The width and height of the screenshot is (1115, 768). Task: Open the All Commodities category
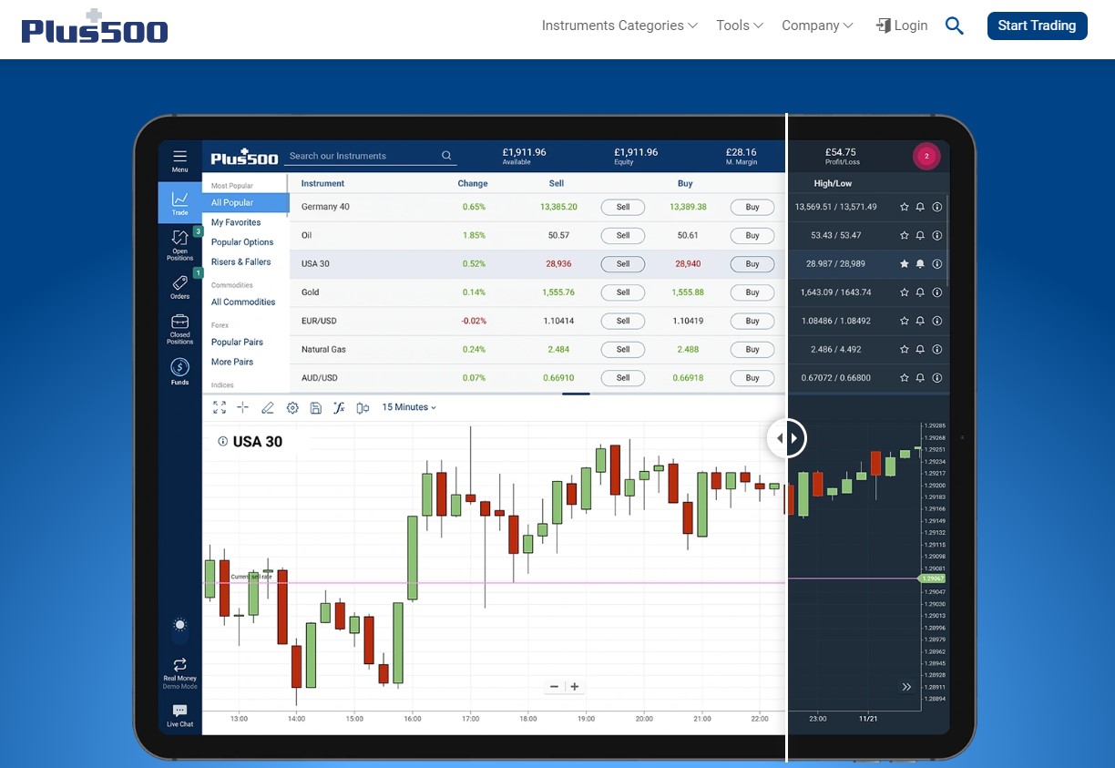click(x=243, y=302)
